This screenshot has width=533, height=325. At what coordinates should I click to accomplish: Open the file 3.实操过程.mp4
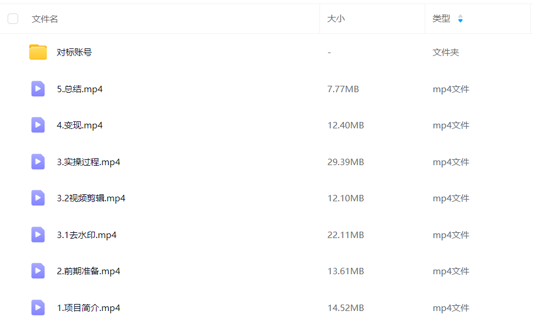click(x=88, y=162)
